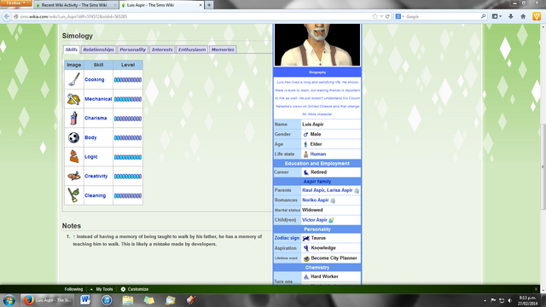Open the Larisa Aspir parent link
Screen dimensions: 546x307
click(x=340, y=190)
